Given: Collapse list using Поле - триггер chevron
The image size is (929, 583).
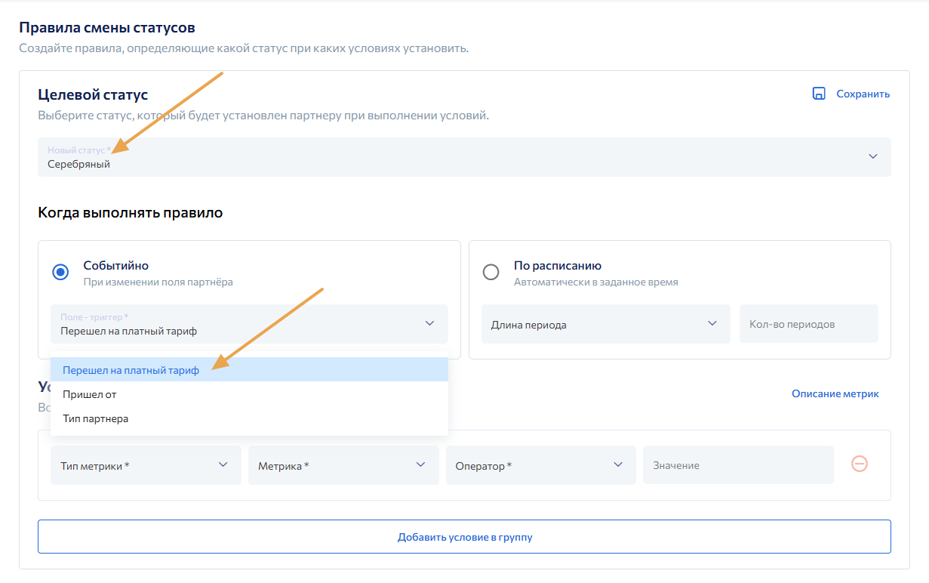Looking at the screenshot, I should click(x=429, y=323).
